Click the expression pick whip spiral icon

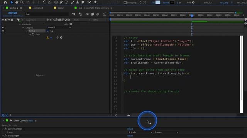(x=58, y=38)
